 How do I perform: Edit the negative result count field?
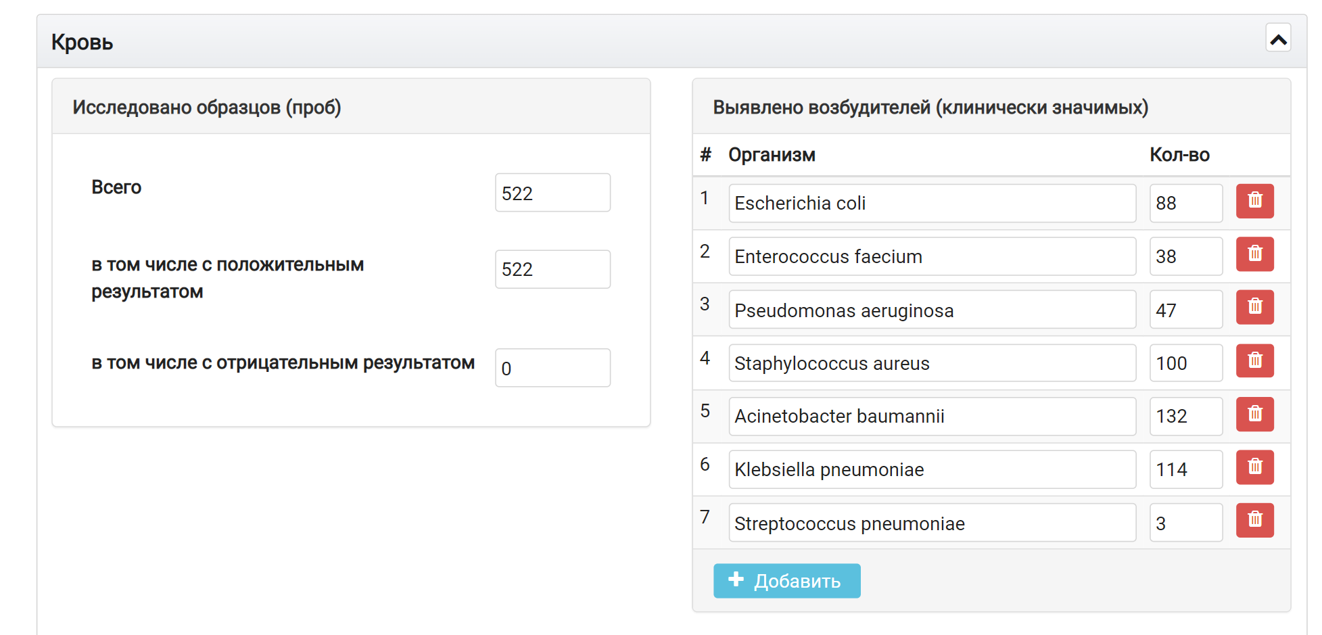click(552, 368)
